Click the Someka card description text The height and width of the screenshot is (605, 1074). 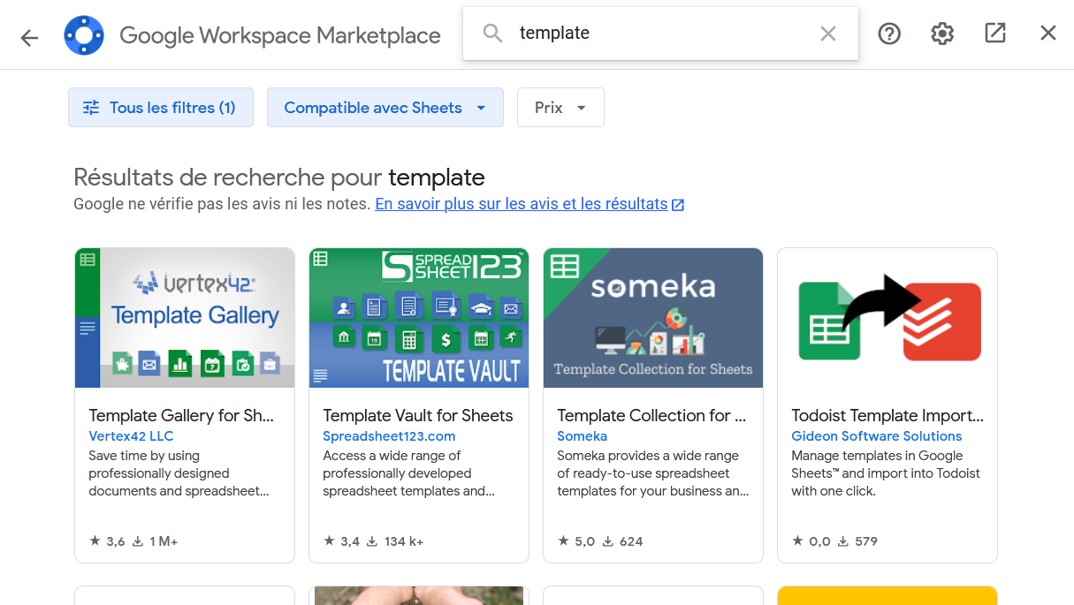pos(652,473)
